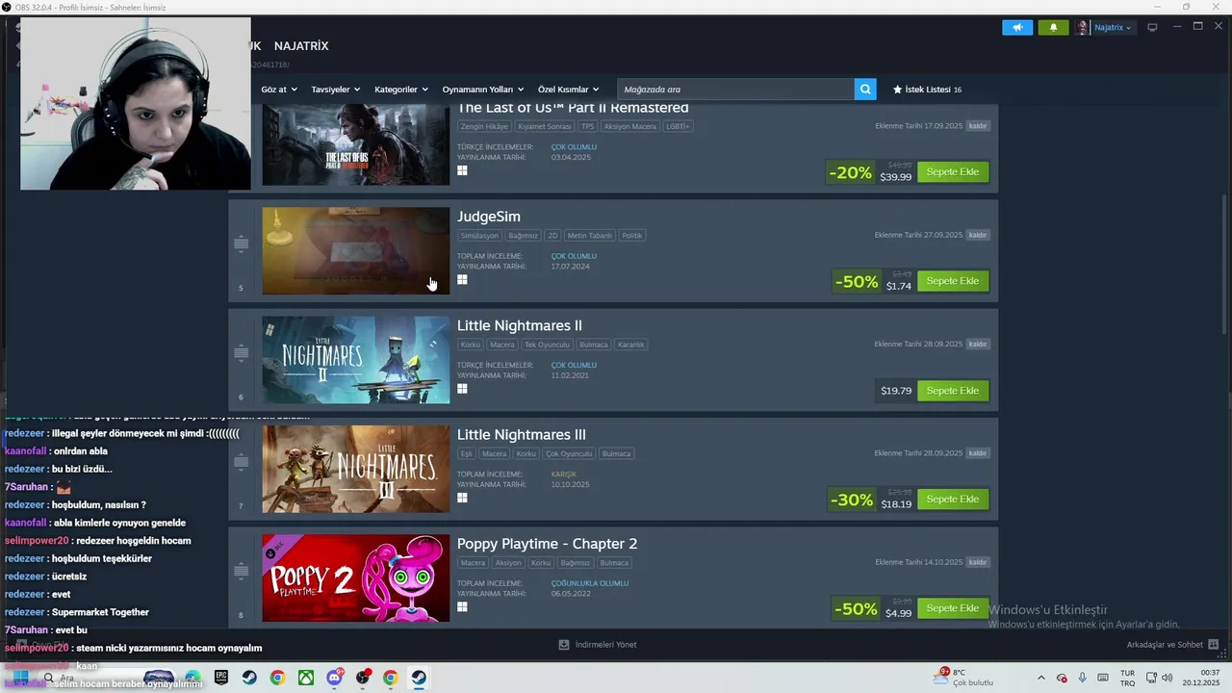The height and width of the screenshot is (693, 1232).
Task: Open the black-and-red app icon in taskbar
Action: [x=363, y=678]
